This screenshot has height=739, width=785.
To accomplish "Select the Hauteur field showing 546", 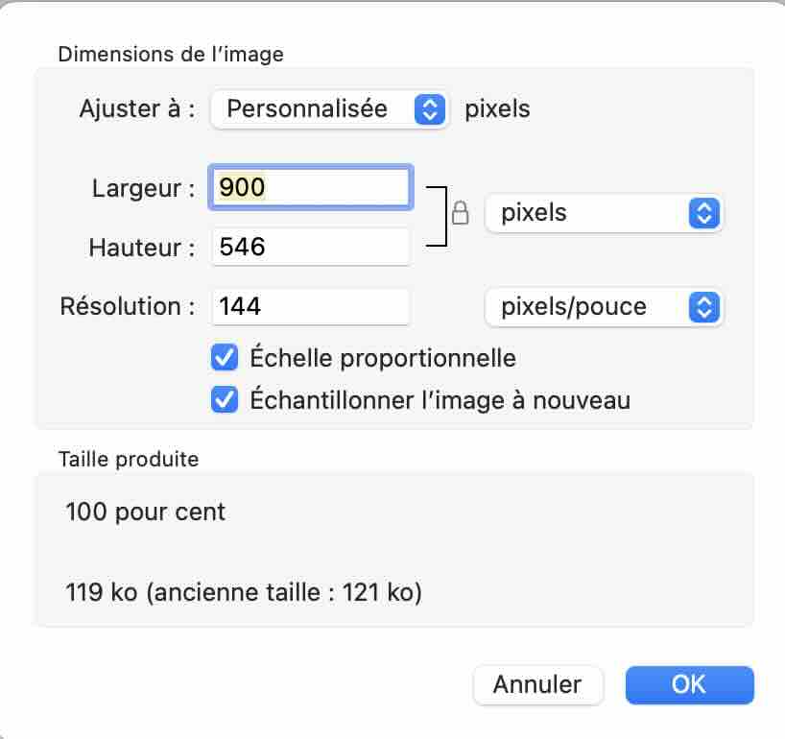I will click(311, 247).
